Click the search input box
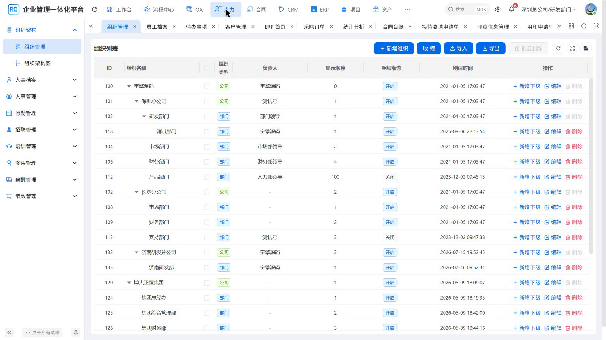 [467, 9]
